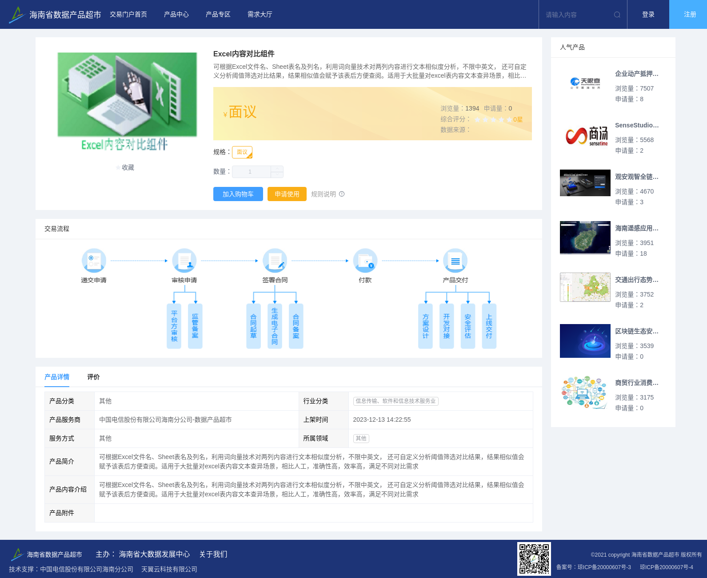The image size is (707, 578).
Task: Focus the quantity number field
Action: coord(252,172)
